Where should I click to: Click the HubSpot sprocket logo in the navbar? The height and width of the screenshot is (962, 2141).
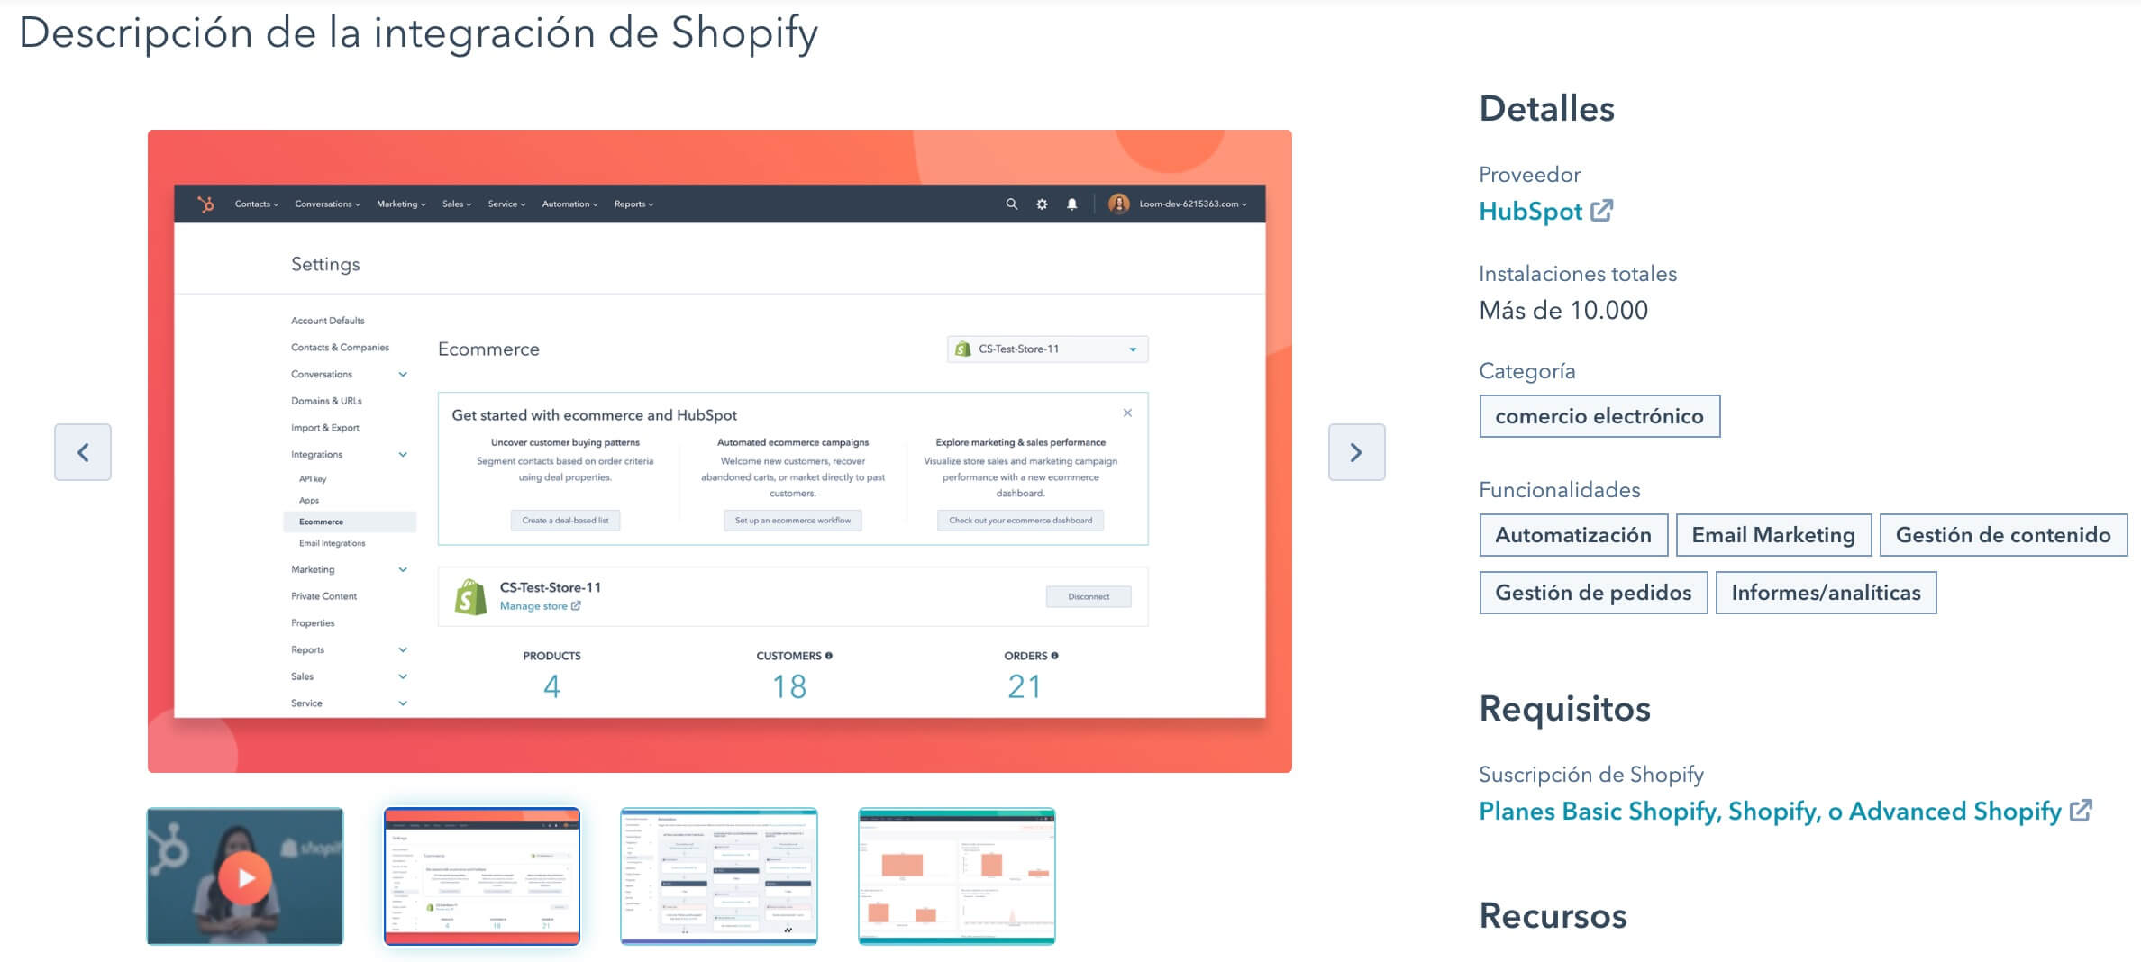pyautogui.click(x=207, y=204)
